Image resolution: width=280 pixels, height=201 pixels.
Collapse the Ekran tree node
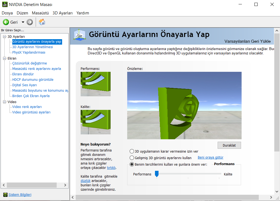point(4,58)
